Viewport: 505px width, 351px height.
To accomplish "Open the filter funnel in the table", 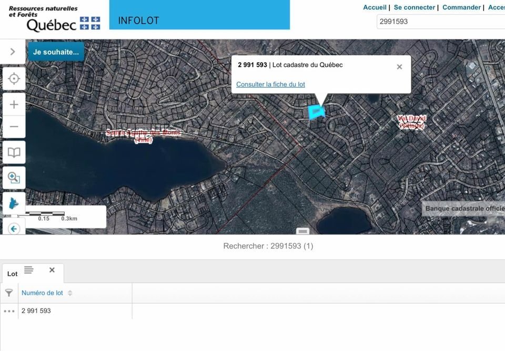I will (9, 293).
